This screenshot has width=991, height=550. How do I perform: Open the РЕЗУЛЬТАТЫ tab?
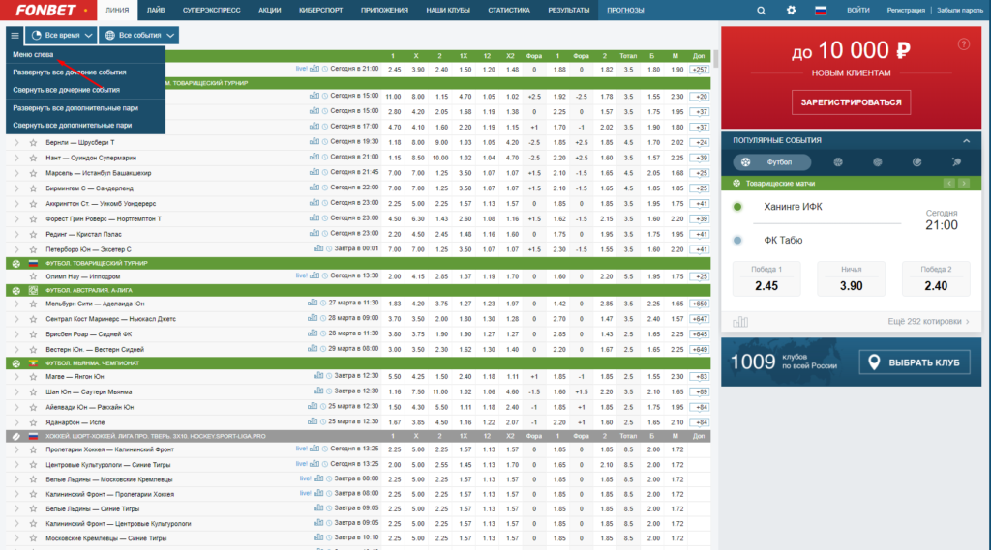pos(568,10)
